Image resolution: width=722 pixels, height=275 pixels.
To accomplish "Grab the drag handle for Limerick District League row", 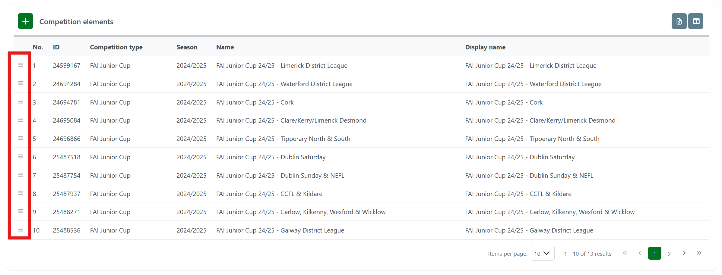I will click(21, 65).
